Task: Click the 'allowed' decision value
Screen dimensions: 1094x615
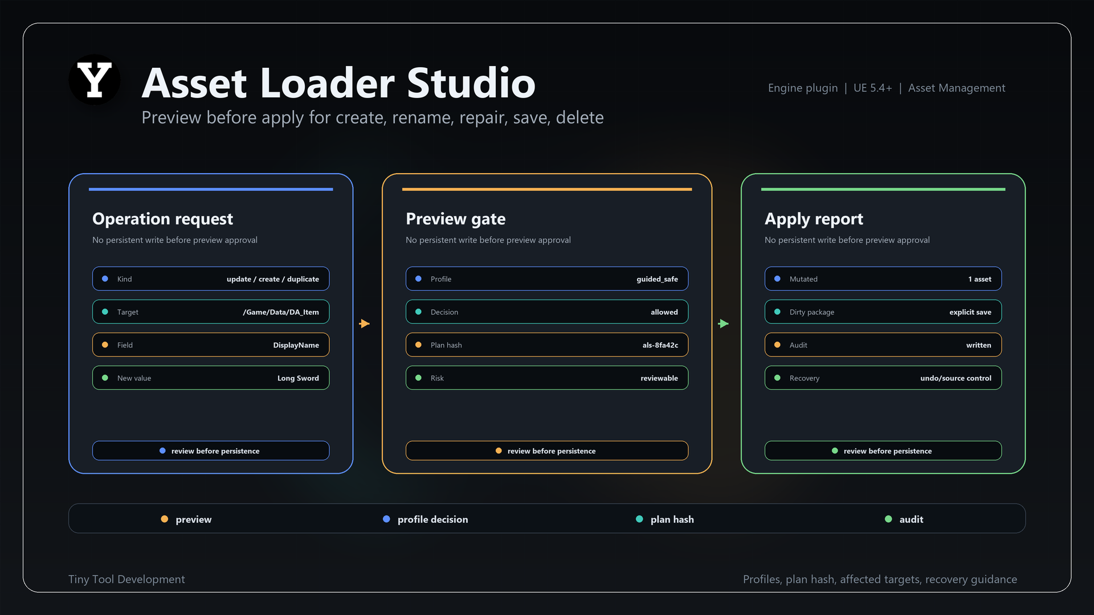Action: (x=664, y=312)
